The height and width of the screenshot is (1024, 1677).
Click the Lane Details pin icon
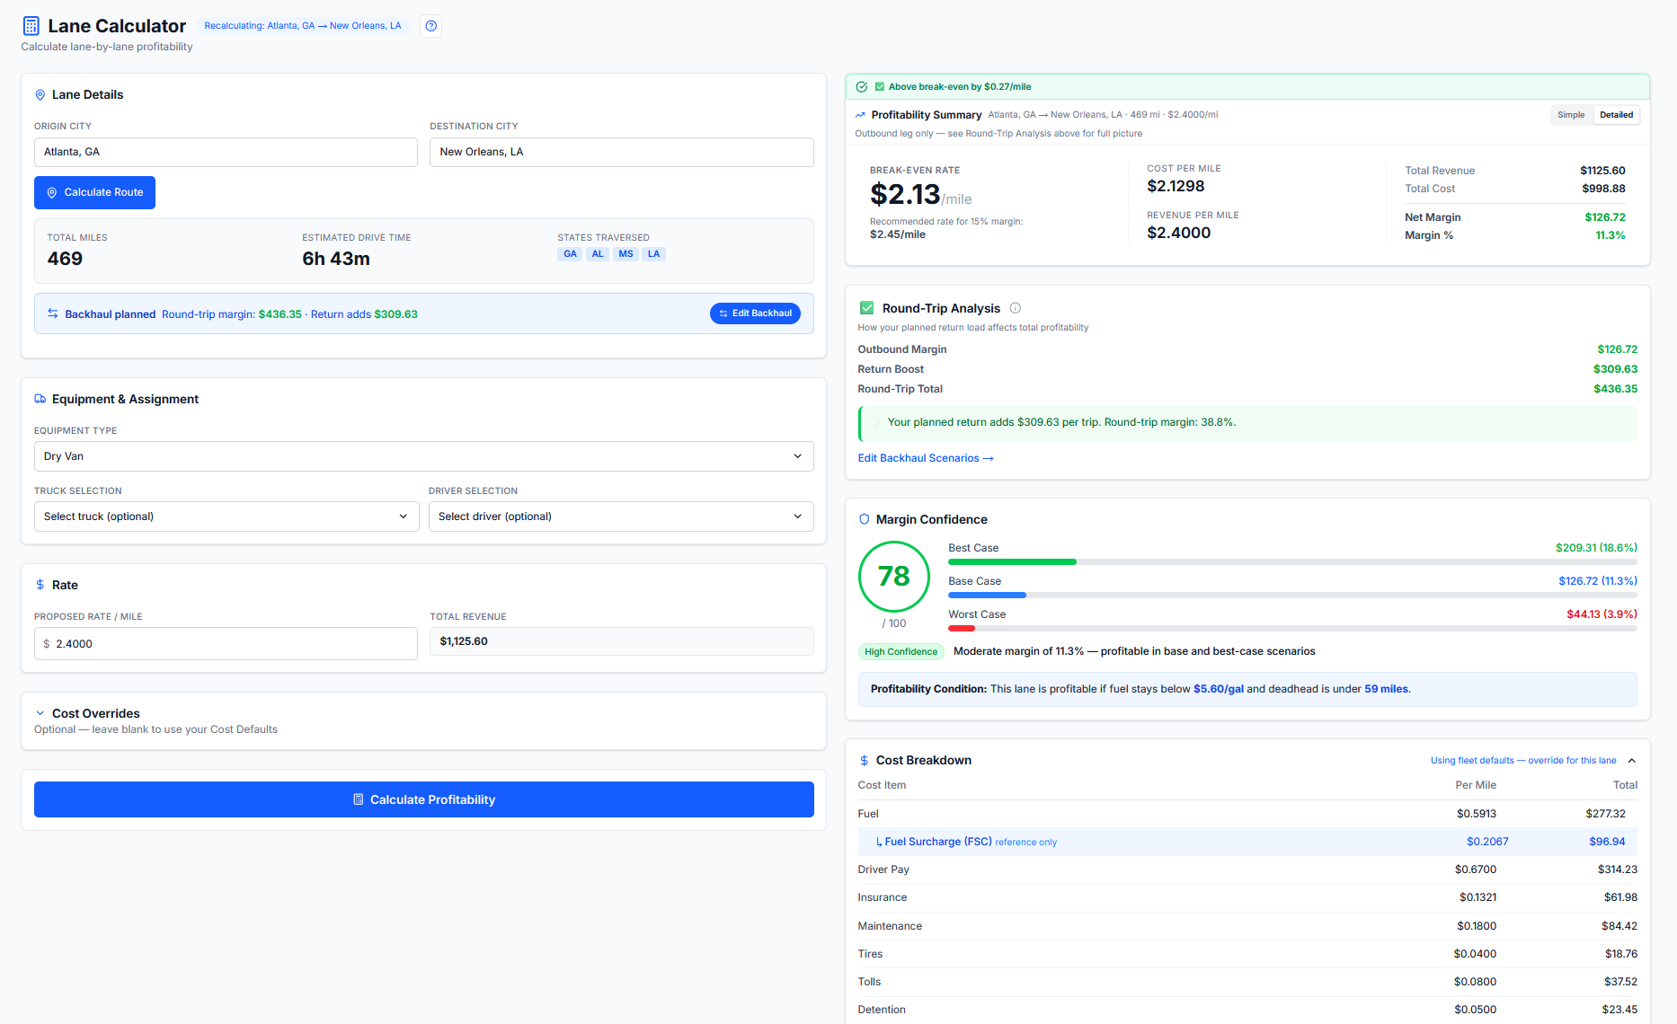tap(40, 95)
